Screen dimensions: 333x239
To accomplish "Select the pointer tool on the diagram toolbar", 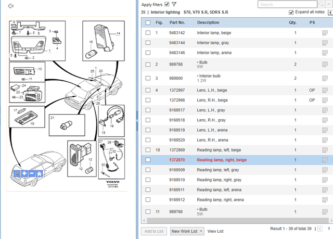I will click(17, 173).
